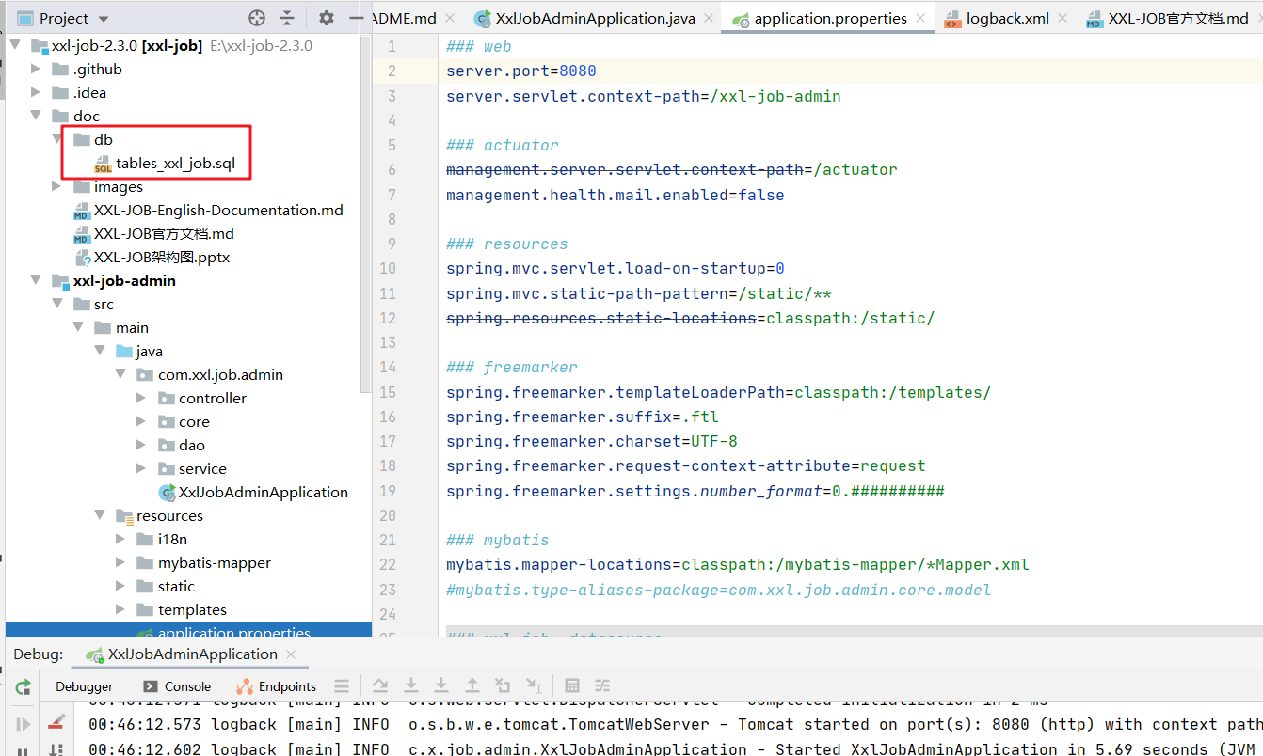This screenshot has width=1263, height=756.
Task: Click the Pause Program icon in debug sidebar
Action: (24, 751)
